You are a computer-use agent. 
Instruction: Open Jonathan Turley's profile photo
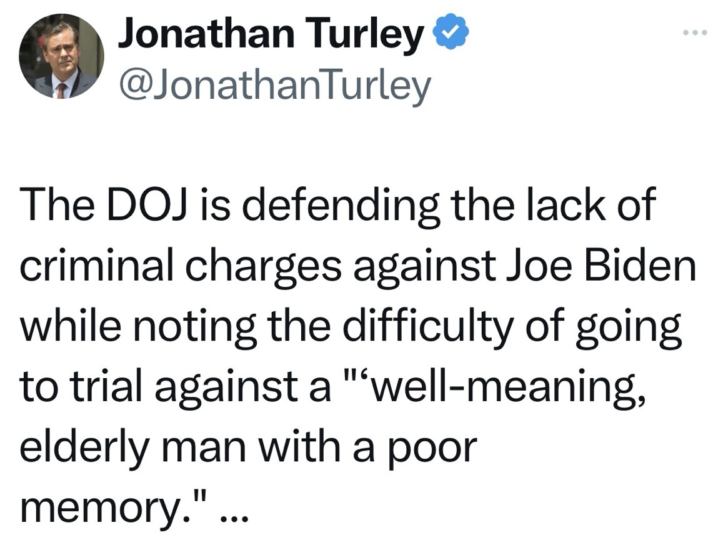pos(61,56)
